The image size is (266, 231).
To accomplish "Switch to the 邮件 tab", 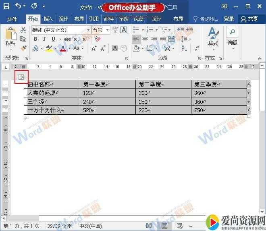I will (109, 19).
